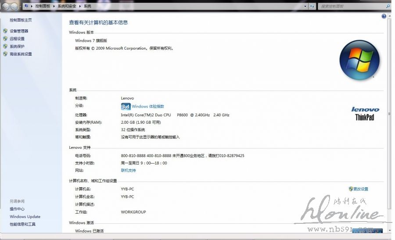The width and height of the screenshot is (395, 240).
Task: Click 系统和安全 in the breadcrumb path
Action: click(67, 6)
